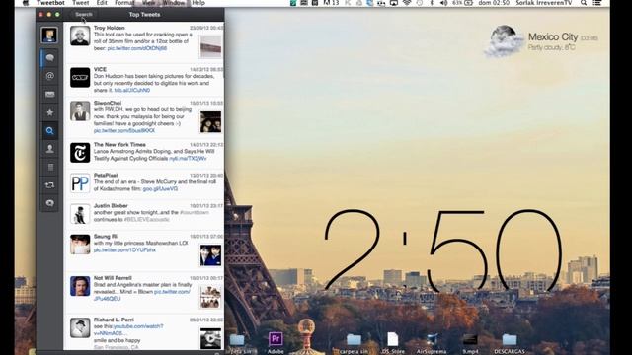Open pic.twitter.com link in Troy Holden's tweet
This screenshot has height=355, width=632.
point(137,48)
